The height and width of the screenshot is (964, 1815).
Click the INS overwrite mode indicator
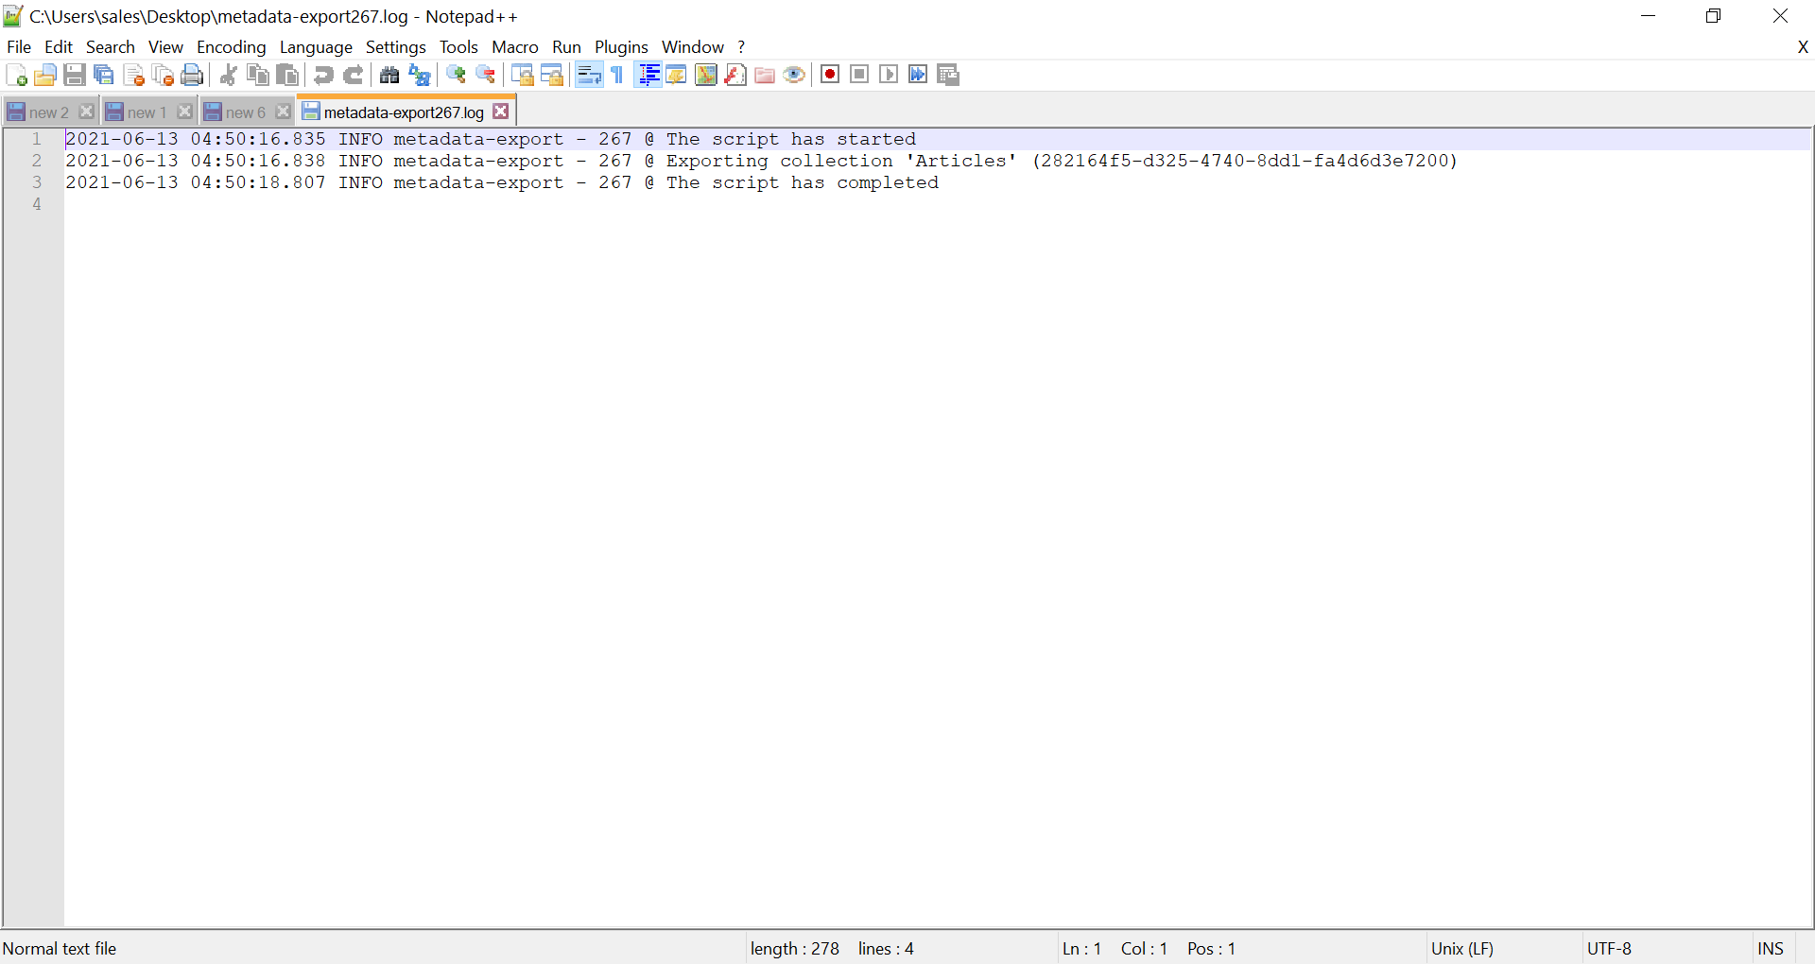pos(1770,948)
